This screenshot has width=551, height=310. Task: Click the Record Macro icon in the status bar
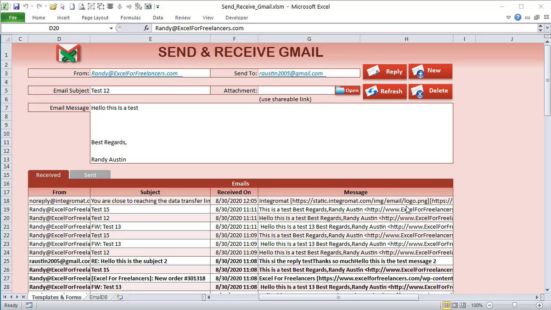29,305
